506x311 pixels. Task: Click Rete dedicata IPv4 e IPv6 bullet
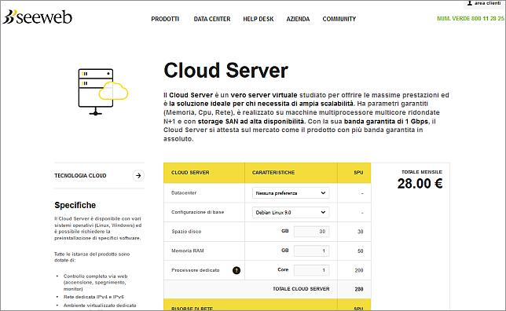[x=93, y=297]
